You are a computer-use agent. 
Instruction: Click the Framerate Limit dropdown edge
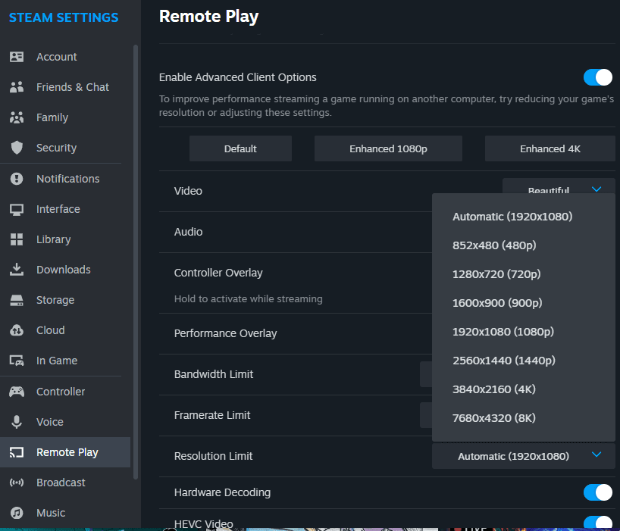pos(426,415)
